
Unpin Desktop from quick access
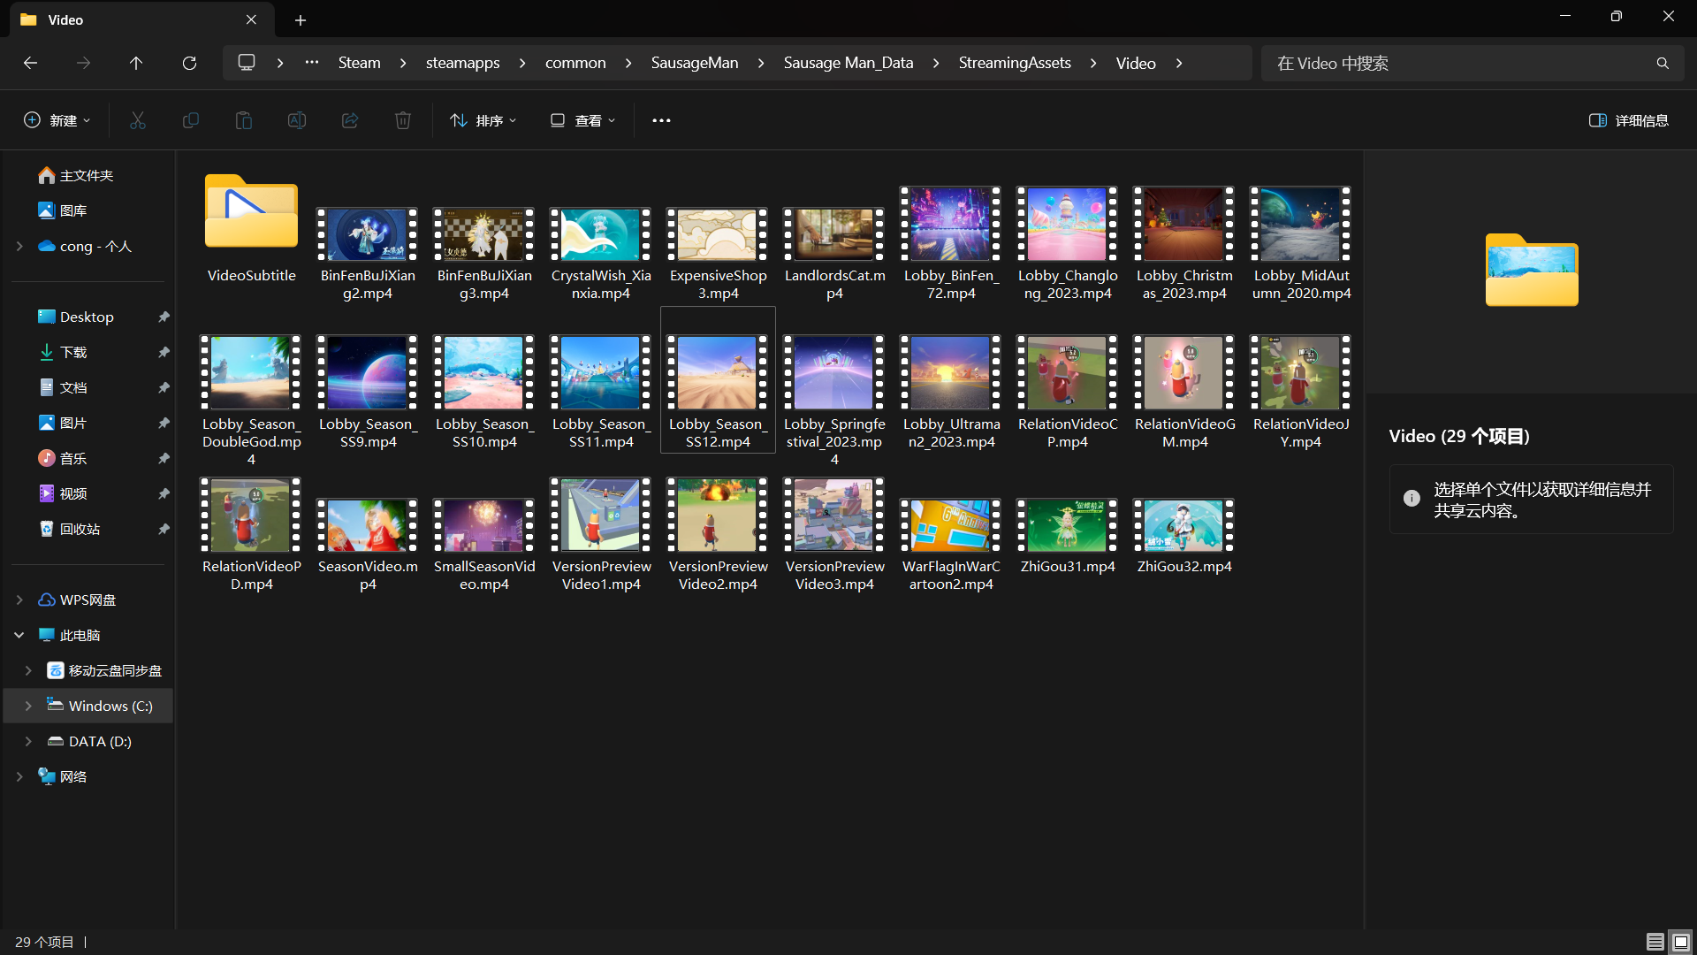click(x=164, y=317)
